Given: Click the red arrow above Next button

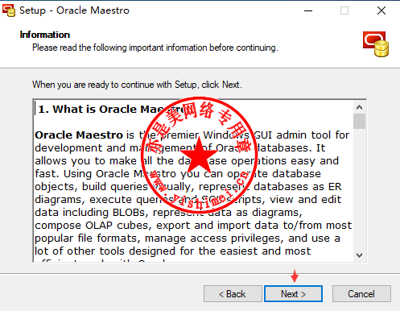Looking at the screenshot, I should [x=295, y=276].
